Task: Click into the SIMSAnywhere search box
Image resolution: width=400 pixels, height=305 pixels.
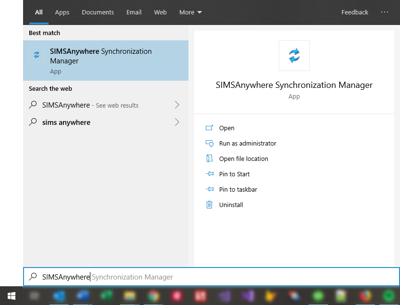Action: tap(211, 277)
